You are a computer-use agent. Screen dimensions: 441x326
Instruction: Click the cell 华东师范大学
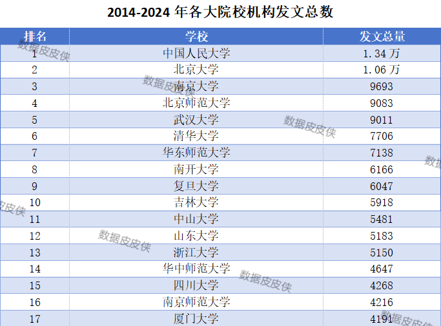196,152
